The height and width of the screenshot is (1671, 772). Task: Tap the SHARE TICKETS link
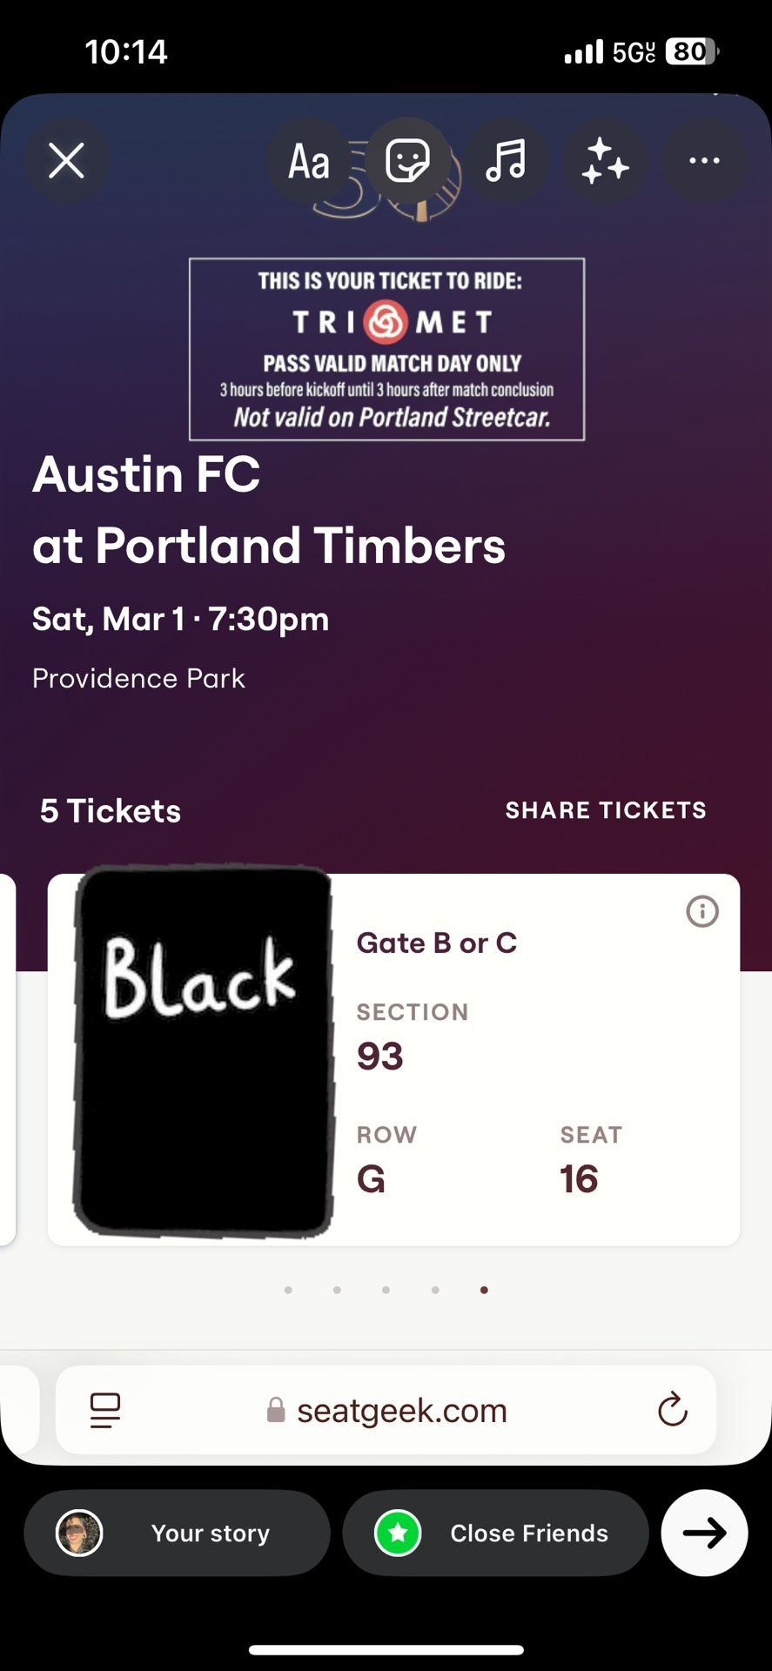(x=606, y=810)
